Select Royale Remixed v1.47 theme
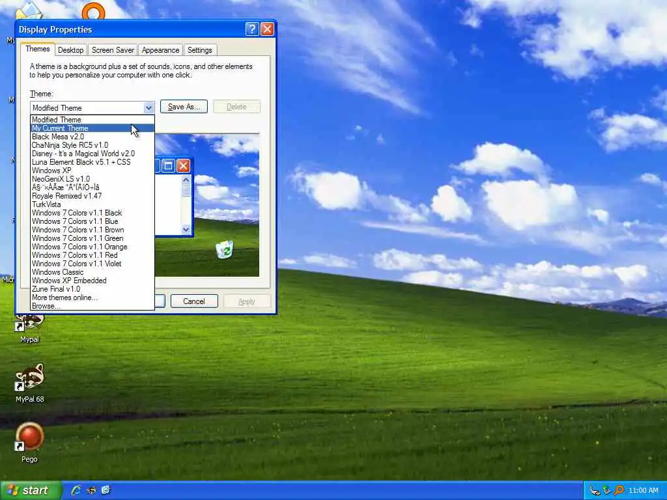 92,196
